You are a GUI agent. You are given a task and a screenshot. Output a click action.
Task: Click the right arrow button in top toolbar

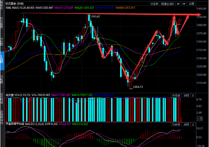[184, 3]
